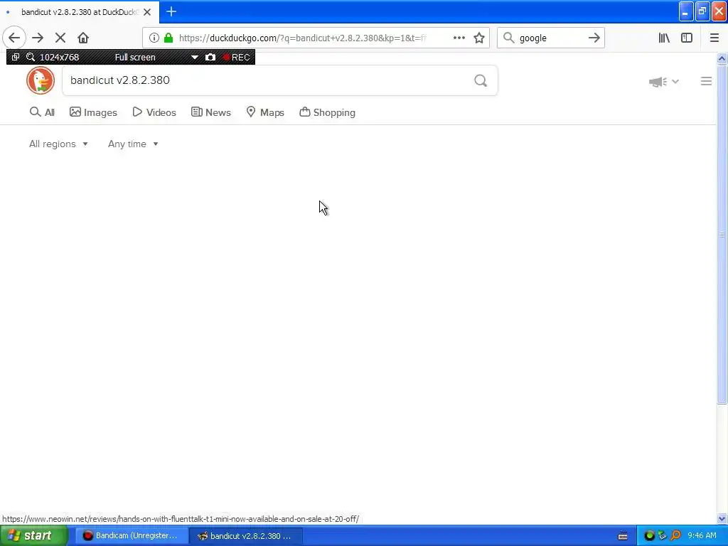Open the Firefox Library icon

point(664,38)
